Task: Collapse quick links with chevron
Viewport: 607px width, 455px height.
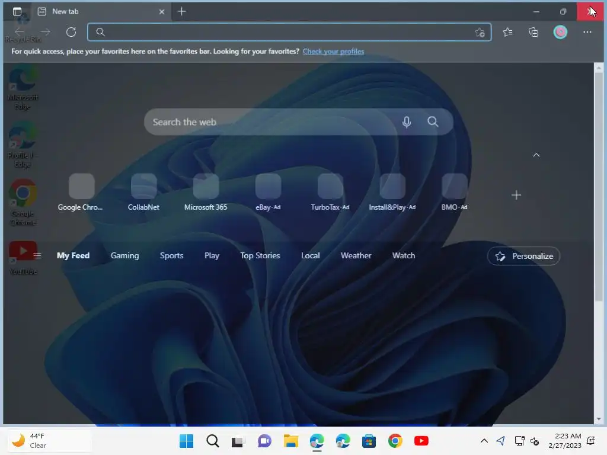Action: (x=536, y=155)
